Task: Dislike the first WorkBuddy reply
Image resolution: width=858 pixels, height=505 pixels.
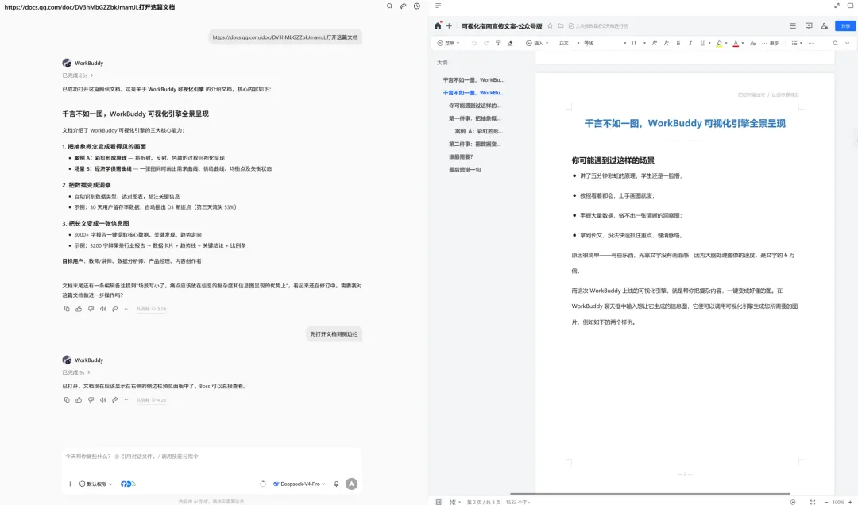Action: tap(91, 309)
